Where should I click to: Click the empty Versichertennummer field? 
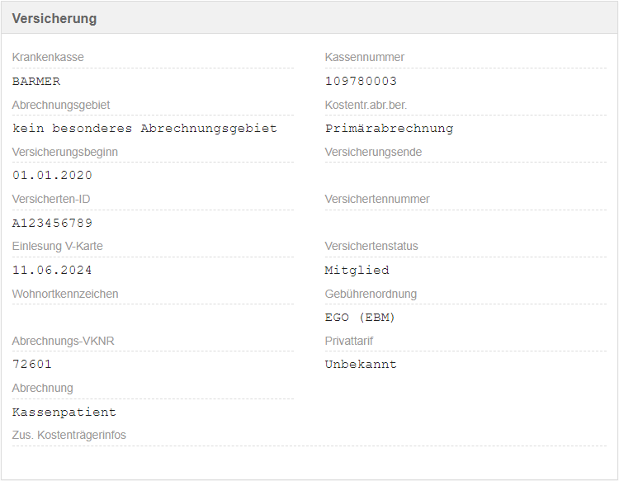click(465, 223)
